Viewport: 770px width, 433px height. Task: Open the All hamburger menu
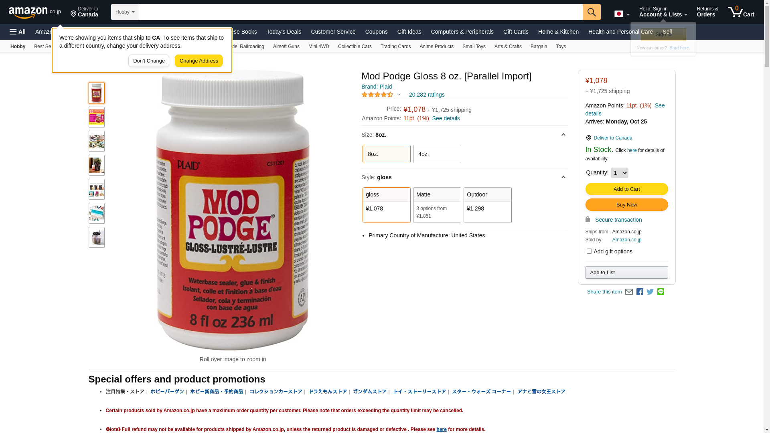pyautogui.click(x=18, y=32)
